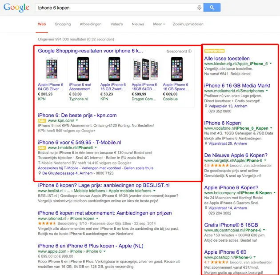Activate voice search microphone icon

point(199,8)
